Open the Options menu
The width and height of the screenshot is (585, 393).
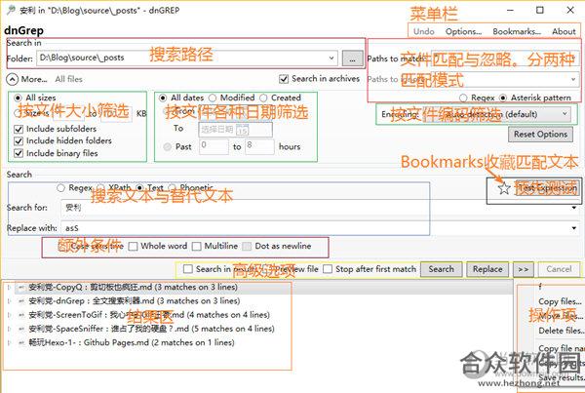[463, 31]
